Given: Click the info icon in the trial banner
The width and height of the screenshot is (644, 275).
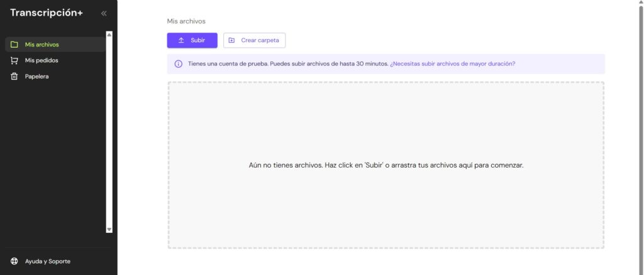Looking at the screenshot, I should (178, 64).
